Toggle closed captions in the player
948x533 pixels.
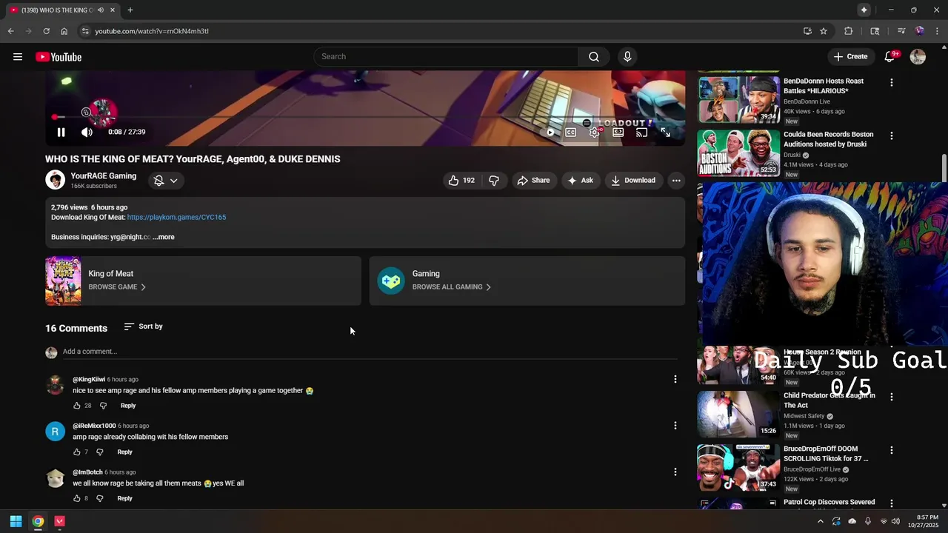[571, 133]
